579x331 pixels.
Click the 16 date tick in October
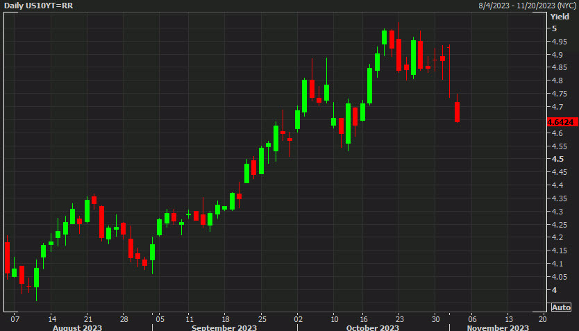coord(364,319)
